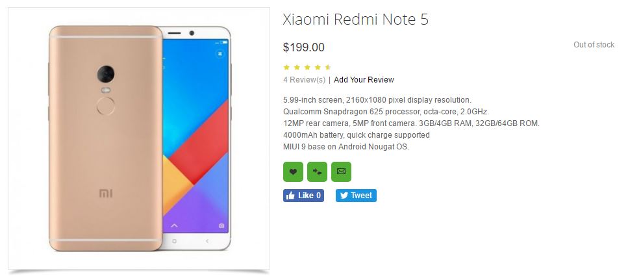Click the Xiaomi Redmi Note 5 title

pyautogui.click(x=356, y=19)
